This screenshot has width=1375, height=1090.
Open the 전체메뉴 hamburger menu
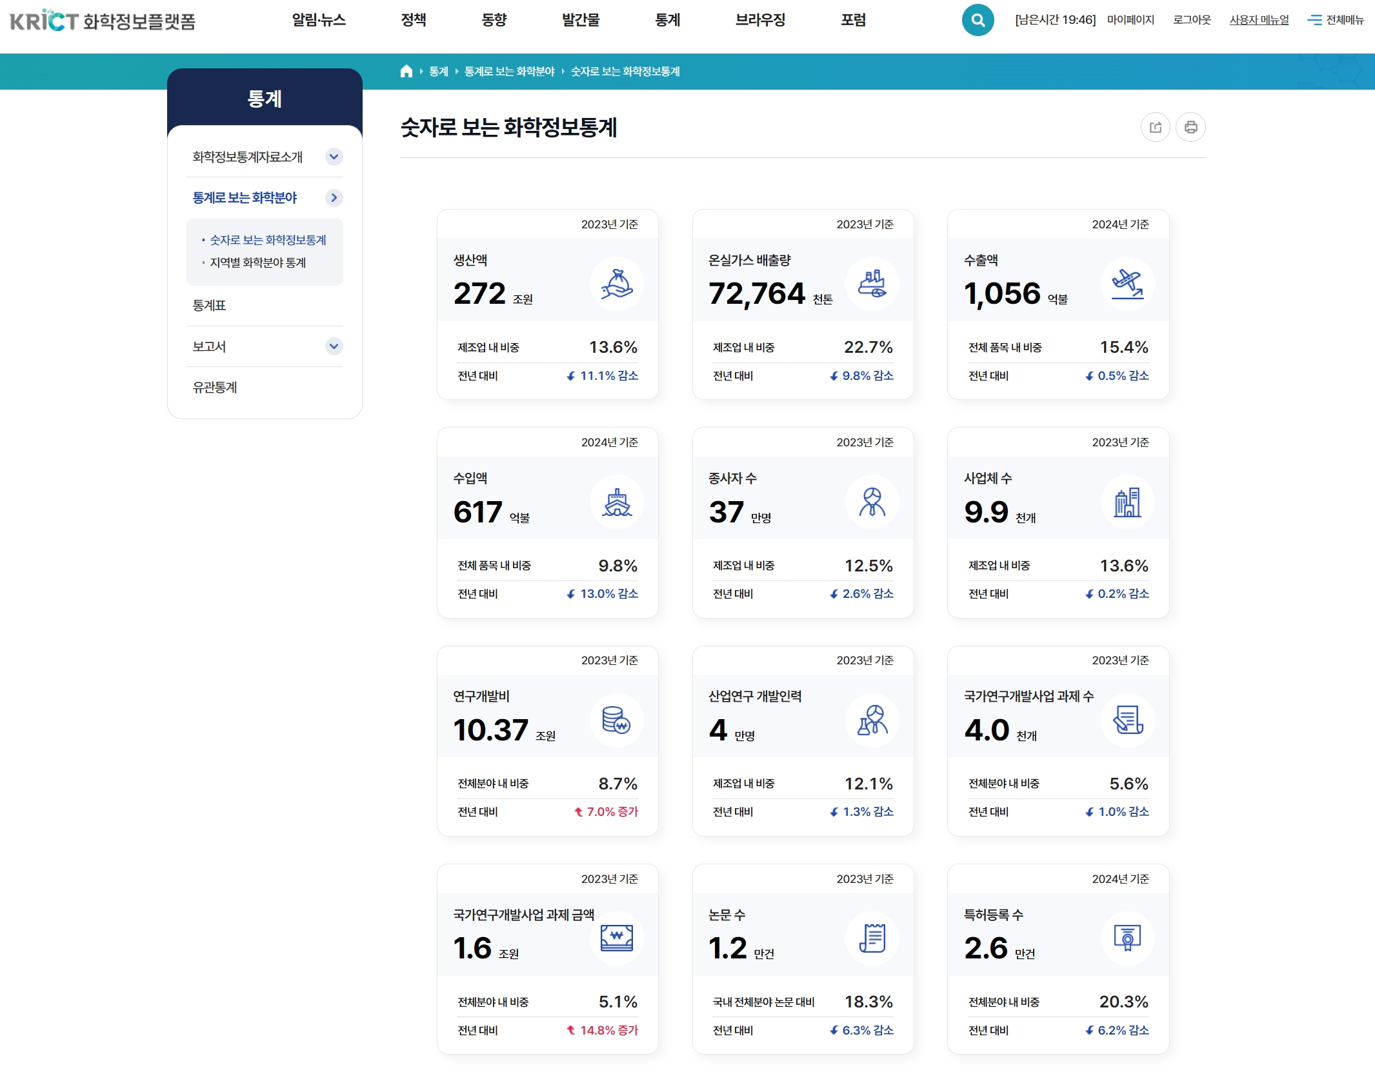pos(1335,20)
